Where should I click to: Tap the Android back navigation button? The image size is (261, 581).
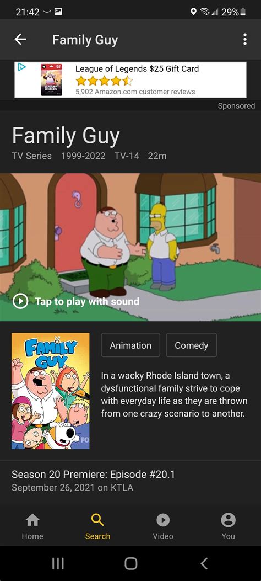point(204,563)
